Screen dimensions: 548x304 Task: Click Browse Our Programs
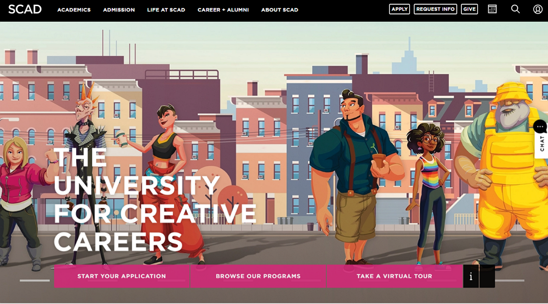pyautogui.click(x=258, y=276)
